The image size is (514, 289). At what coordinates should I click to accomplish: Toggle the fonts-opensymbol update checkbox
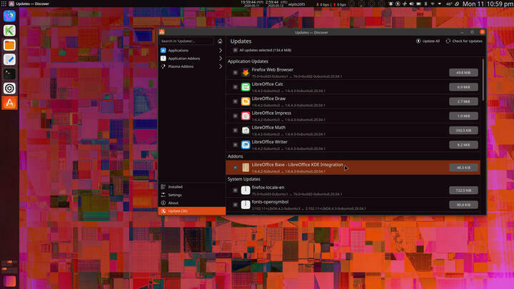[235, 205]
